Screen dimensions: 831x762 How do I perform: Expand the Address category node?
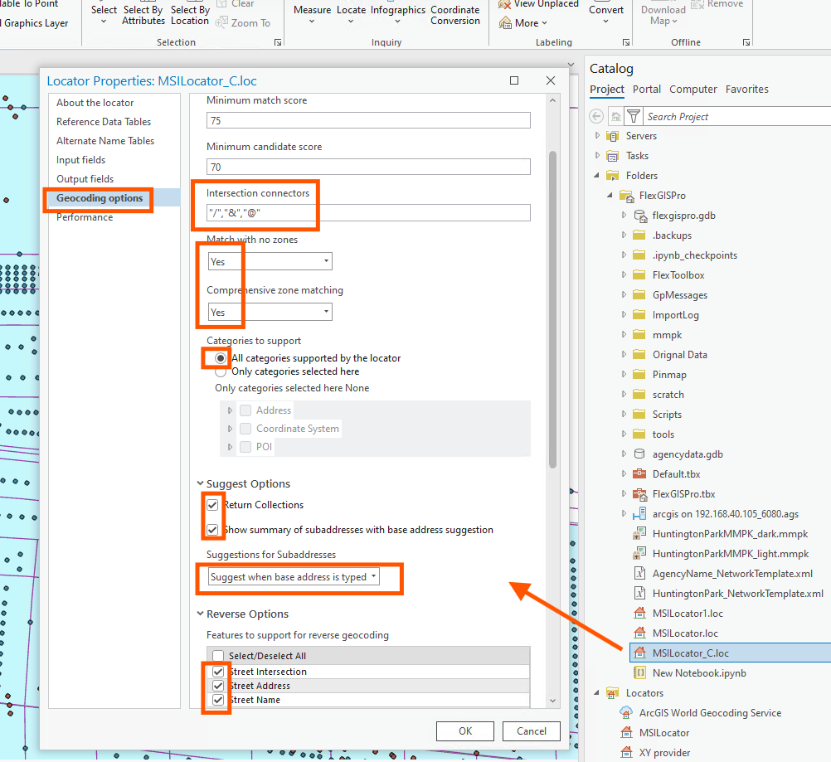click(230, 410)
